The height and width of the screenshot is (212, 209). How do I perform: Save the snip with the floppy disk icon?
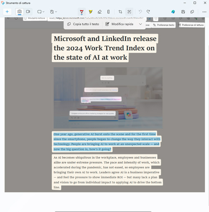pos(183,12)
